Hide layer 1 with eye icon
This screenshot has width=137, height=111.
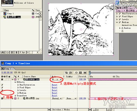tap(2, 79)
